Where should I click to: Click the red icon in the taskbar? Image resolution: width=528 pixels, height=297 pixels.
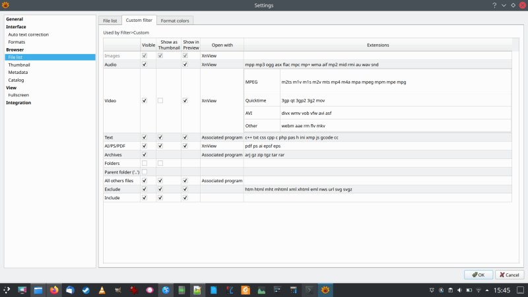pyautogui.click(x=134, y=290)
